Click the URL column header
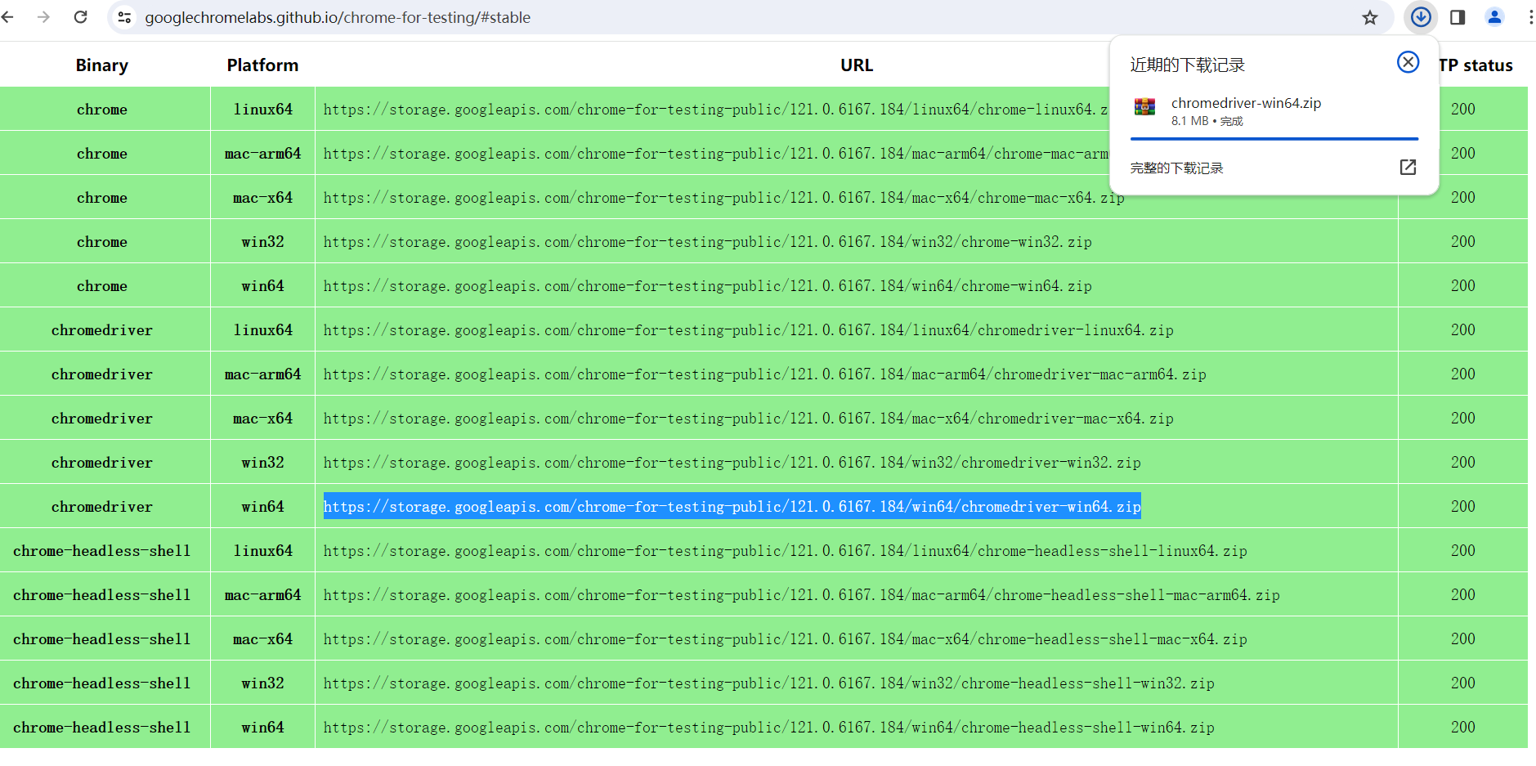 857,65
